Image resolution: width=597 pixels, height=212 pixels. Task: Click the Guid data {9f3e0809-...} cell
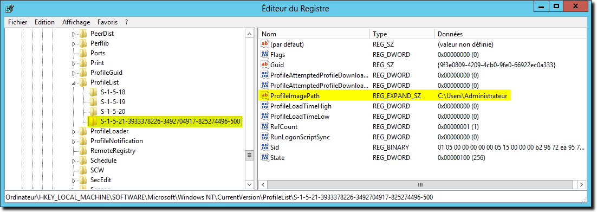497,65
